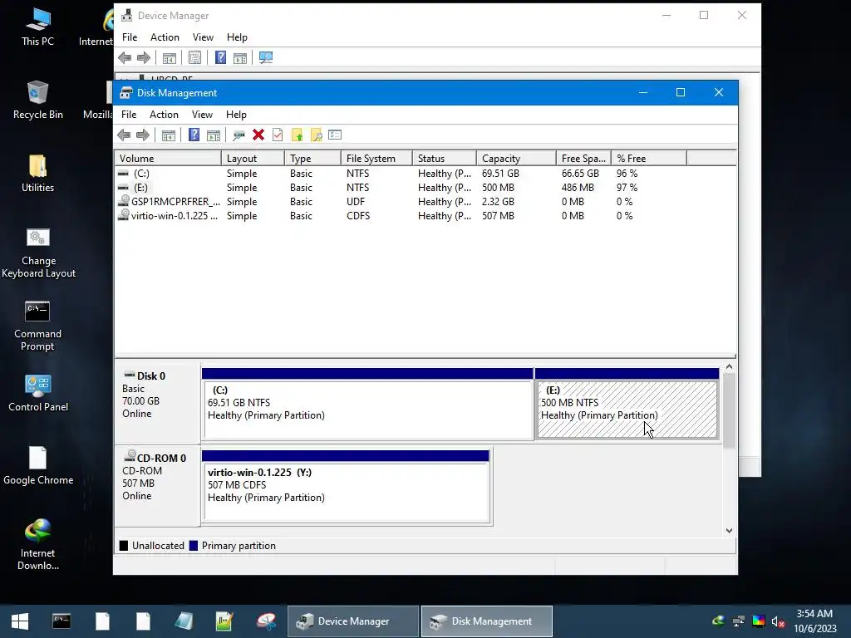Toggle console tree icon in Device Manager toolbar
This screenshot has height=638, width=851.
170,57
